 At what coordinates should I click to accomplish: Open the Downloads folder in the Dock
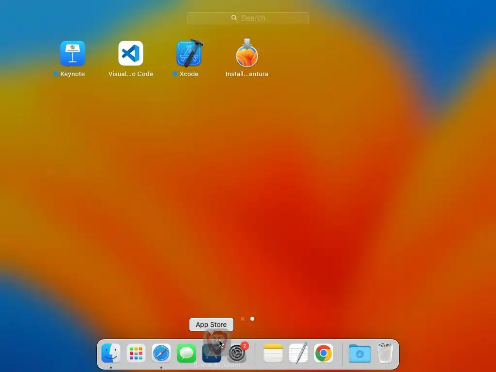[x=360, y=353]
